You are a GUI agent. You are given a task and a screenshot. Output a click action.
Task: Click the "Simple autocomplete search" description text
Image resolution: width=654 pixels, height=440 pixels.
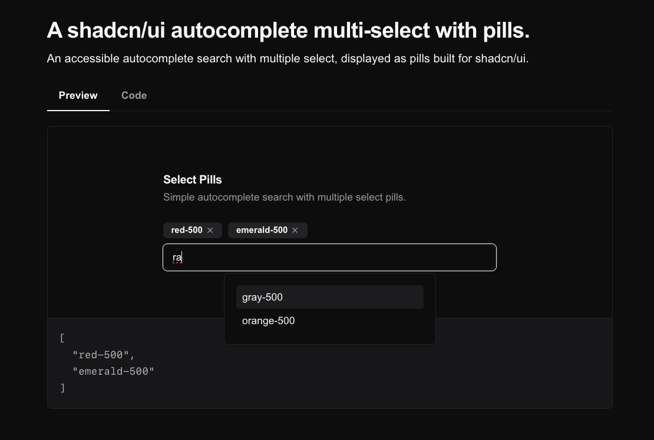[x=284, y=197]
